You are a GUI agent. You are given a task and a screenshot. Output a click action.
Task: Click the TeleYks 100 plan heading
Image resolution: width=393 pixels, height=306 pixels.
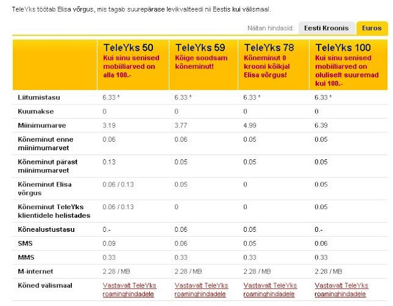pyautogui.click(x=343, y=48)
